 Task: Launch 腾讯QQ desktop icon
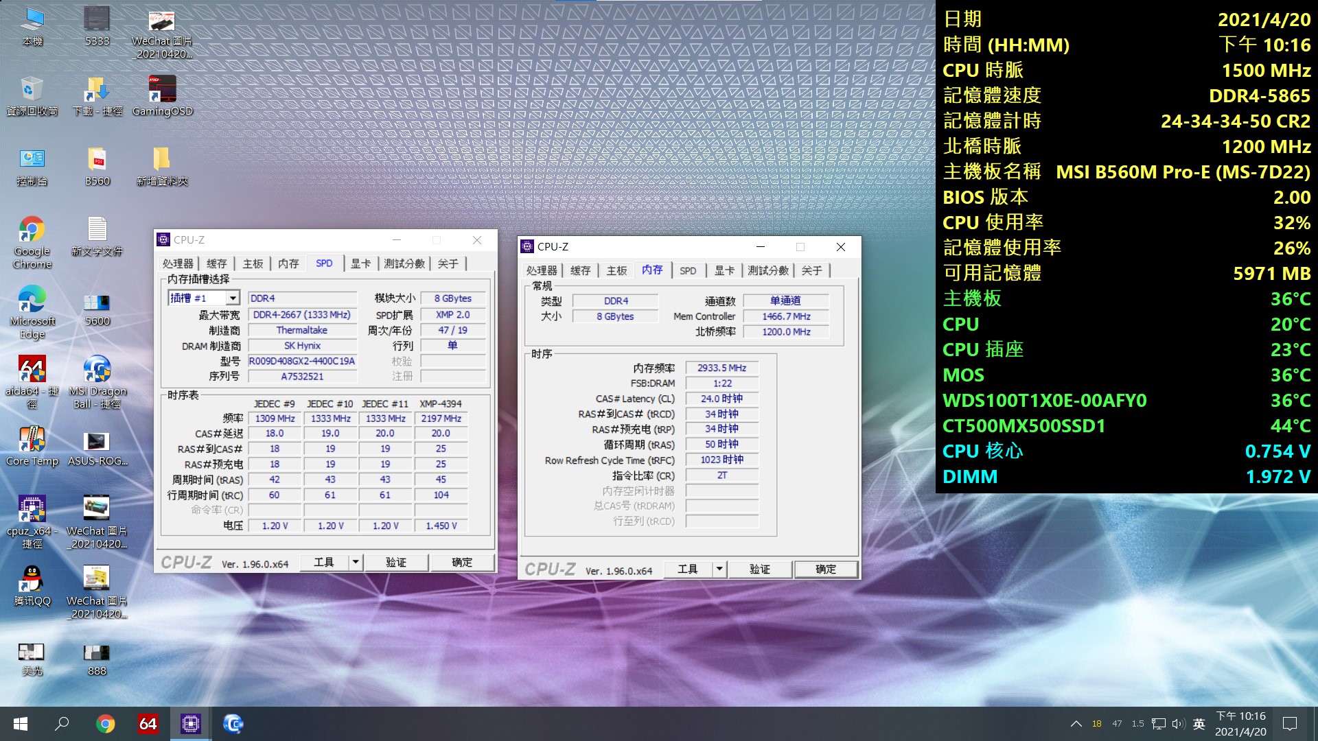coord(32,587)
